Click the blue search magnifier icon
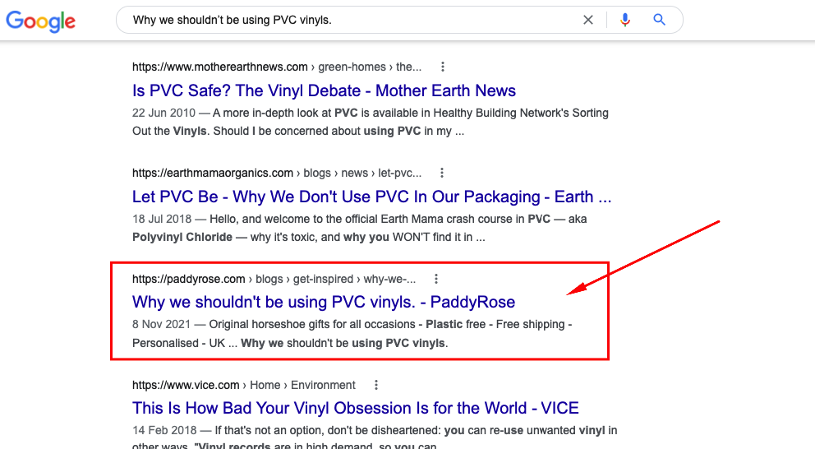 tap(659, 21)
